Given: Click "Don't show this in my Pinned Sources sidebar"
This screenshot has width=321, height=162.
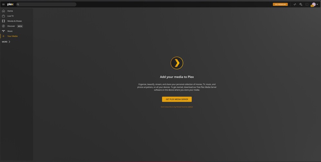Looking at the screenshot, I should click(x=177, y=107).
